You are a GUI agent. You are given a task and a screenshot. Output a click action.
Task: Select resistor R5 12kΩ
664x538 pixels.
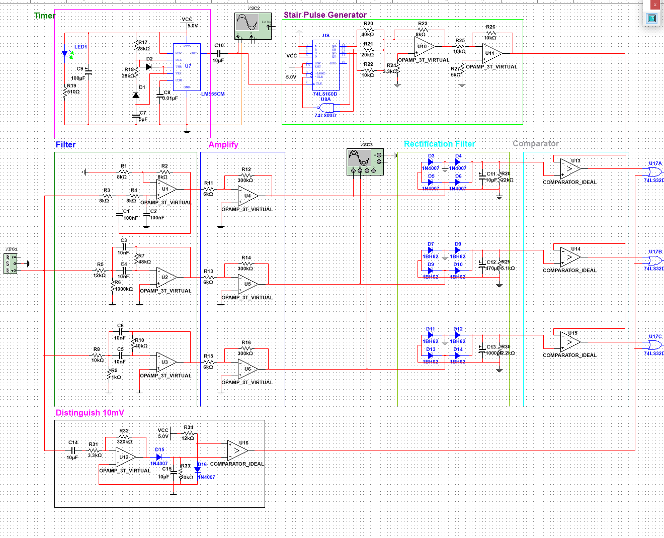[x=100, y=270]
